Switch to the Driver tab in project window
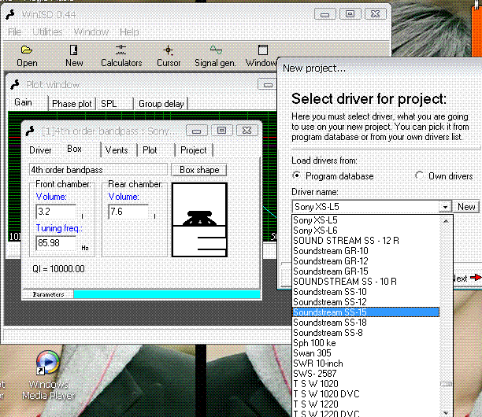 coord(40,150)
